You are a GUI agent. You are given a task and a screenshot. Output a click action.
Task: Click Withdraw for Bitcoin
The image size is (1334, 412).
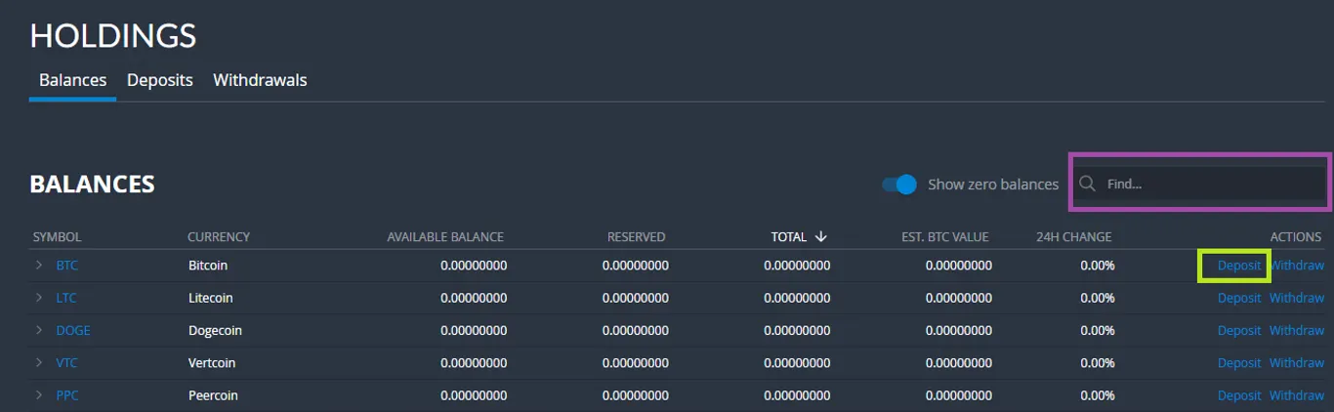1297,265
